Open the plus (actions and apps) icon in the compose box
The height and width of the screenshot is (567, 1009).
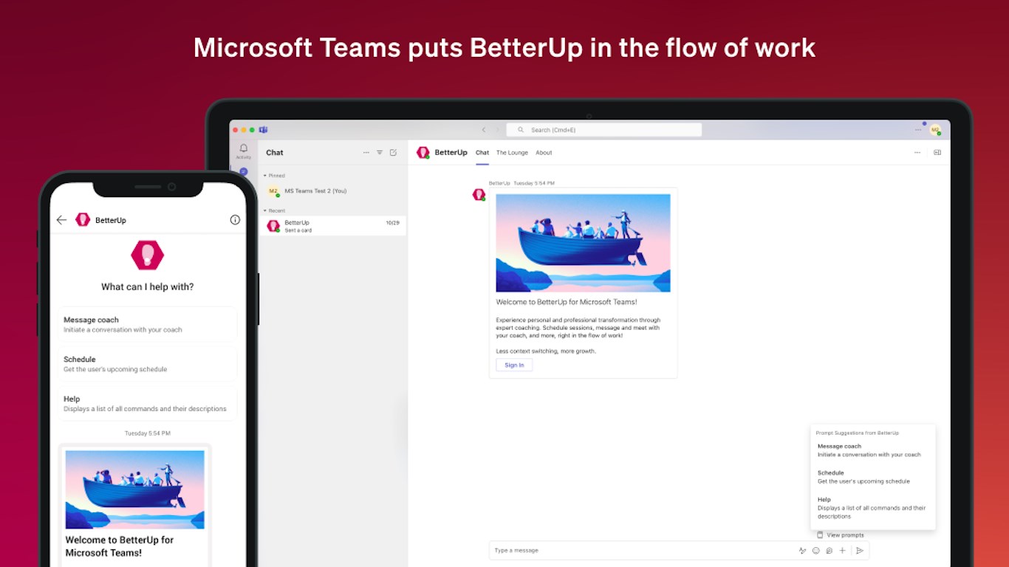[x=842, y=551]
